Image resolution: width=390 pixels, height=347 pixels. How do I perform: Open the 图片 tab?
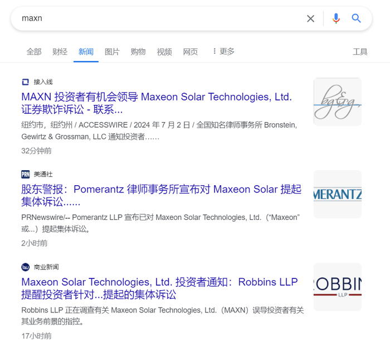112,52
